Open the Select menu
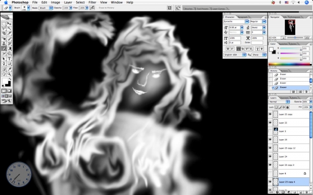313x195 pixels. tap(80, 3)
